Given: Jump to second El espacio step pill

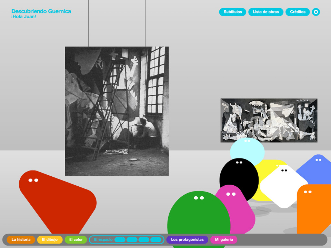Looking at the screenshot, I should coord(132,240).
